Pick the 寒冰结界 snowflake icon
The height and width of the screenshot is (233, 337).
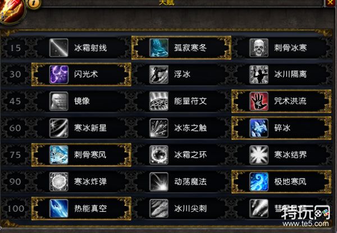(259, 155)
